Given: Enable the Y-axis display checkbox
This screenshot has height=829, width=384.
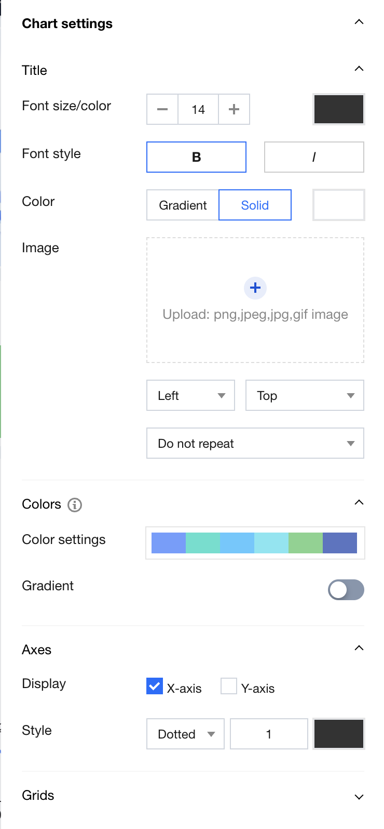Looking at the screenshot, I should [x=229, y=686].
